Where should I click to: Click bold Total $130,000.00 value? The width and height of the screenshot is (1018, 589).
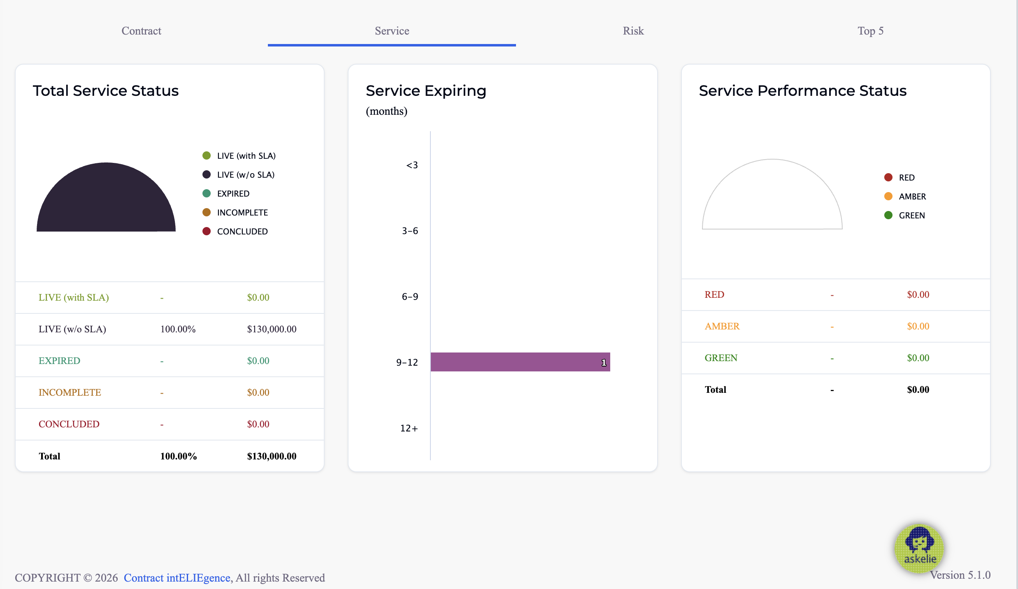coord(272,456)
